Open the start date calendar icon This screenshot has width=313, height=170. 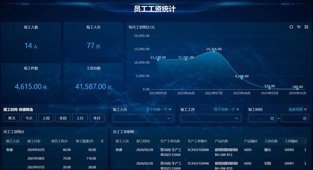272,118
